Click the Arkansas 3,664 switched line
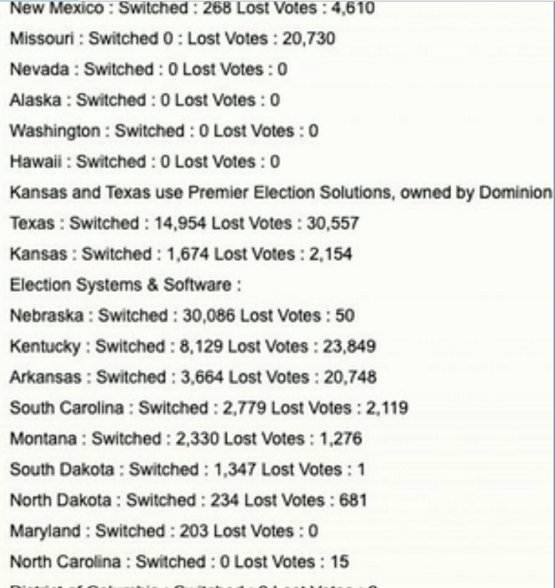Screen dimensions: 555x588 pos(193,377)
